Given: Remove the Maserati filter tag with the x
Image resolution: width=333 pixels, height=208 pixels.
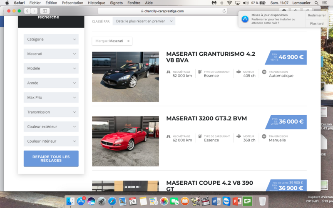Looking at the screenshot, I should click(x=128, y=41).
